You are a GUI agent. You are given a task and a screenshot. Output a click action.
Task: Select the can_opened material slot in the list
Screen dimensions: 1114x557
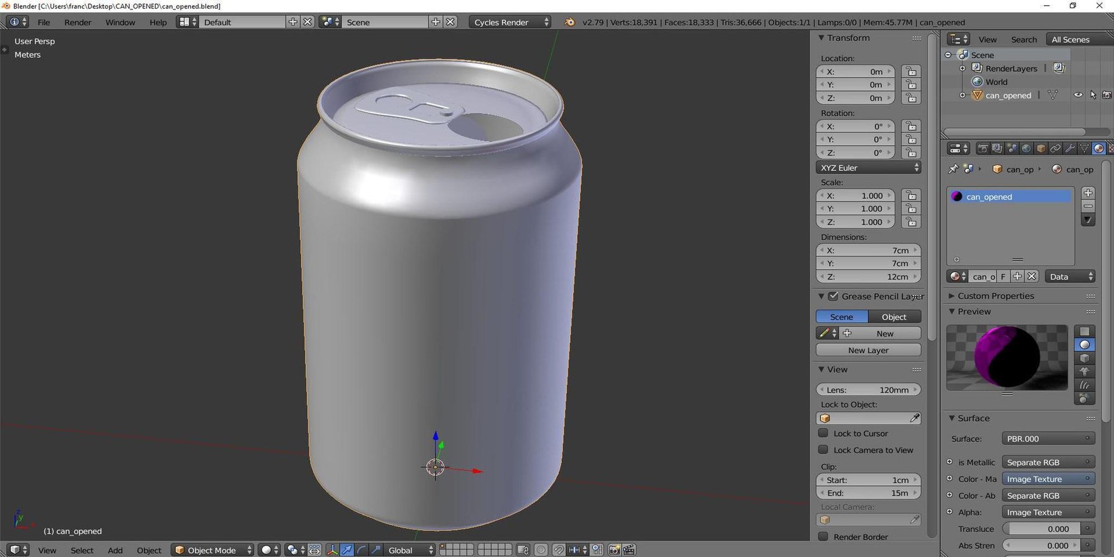[x=1010, y=197]
